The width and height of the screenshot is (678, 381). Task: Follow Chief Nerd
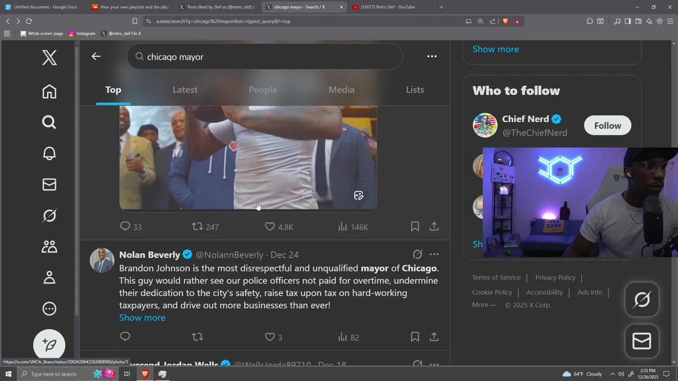(x=608, y=125)
